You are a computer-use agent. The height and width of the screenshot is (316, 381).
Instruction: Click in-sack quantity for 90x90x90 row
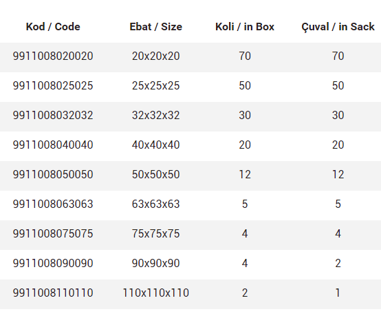pos(338,263)
